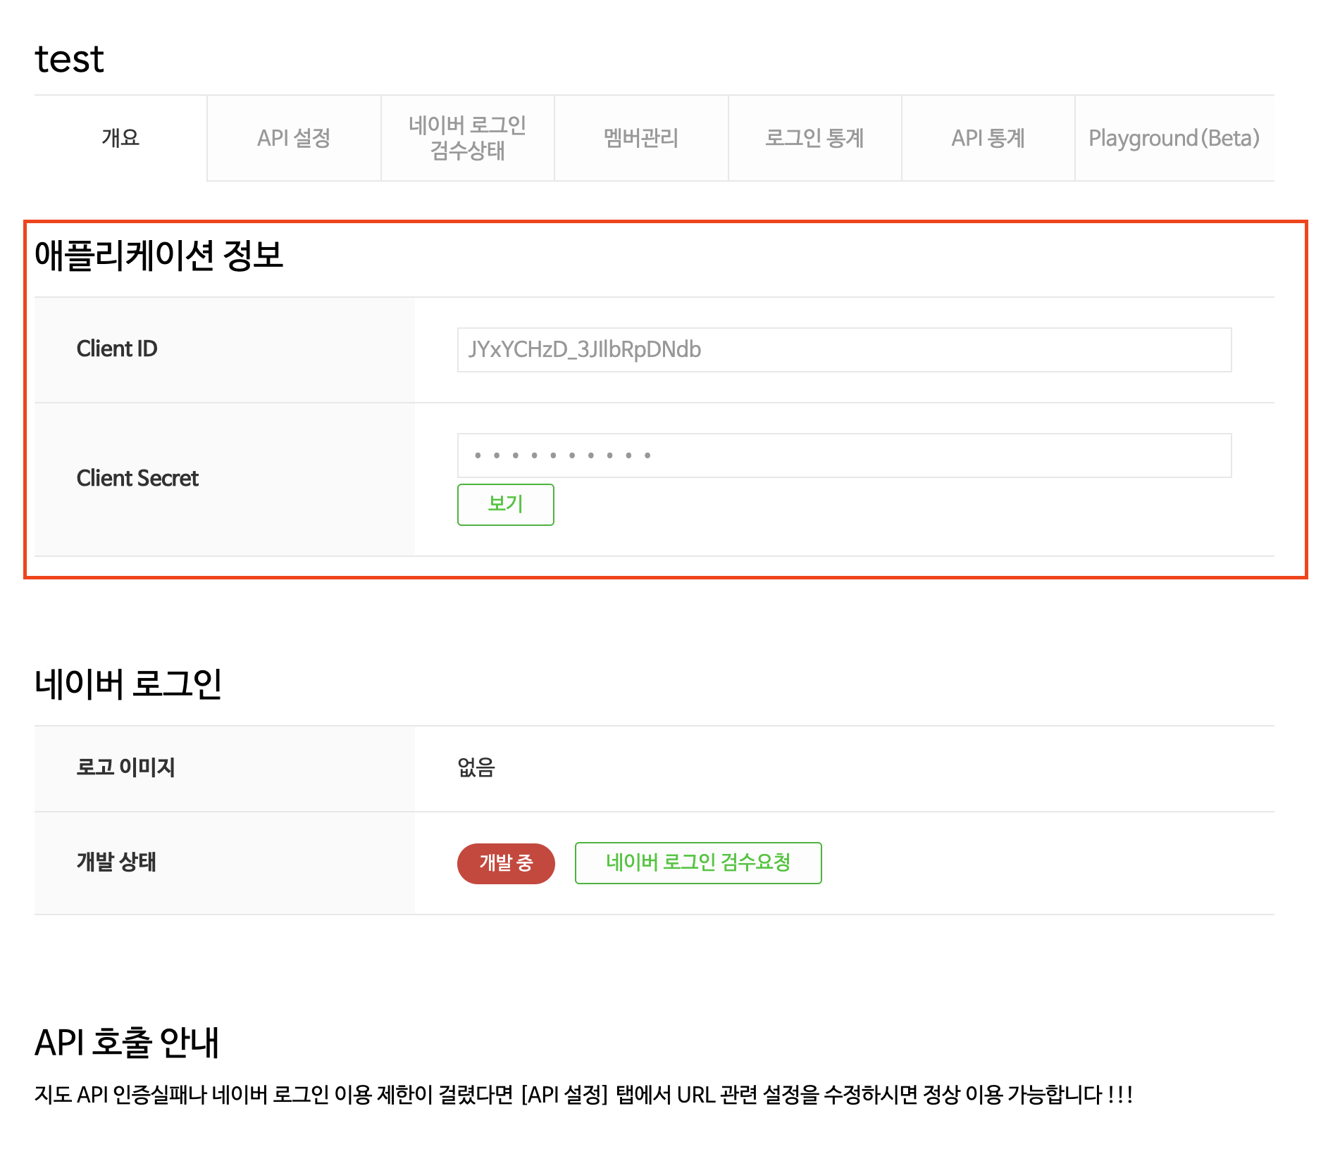Open the API 설정 tab
Screen dimensions: 1340x1156
[294, 138]
